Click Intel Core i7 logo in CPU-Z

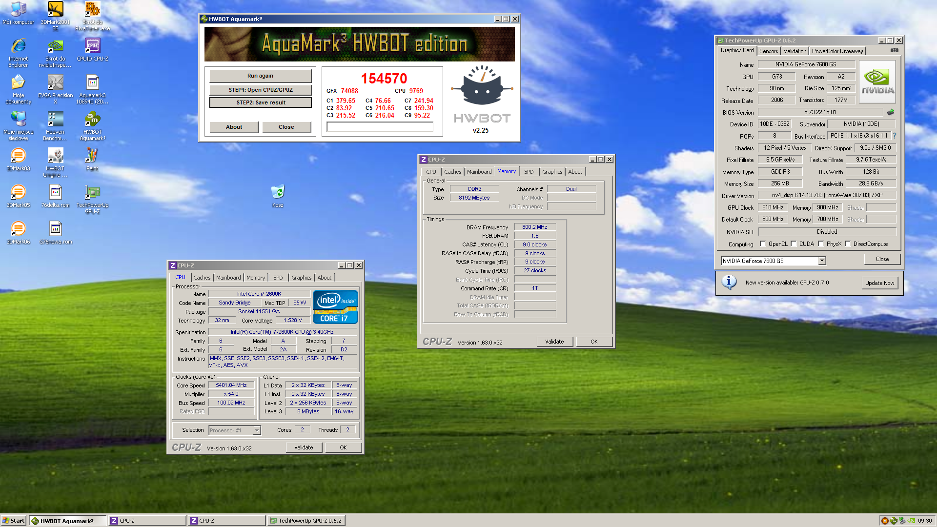pos(335,307)
